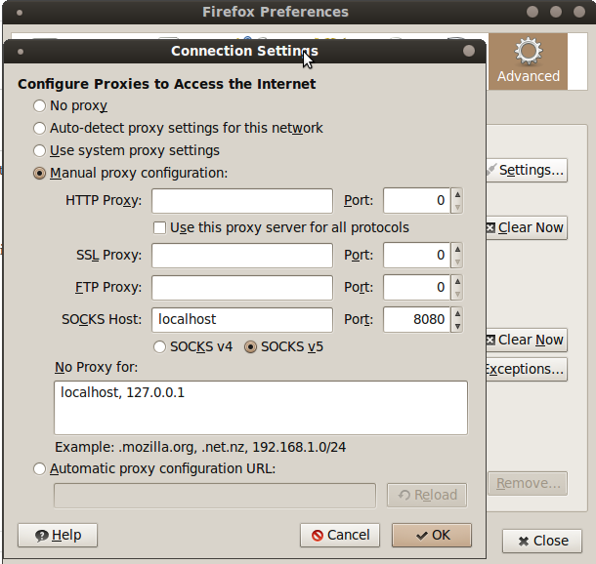Screen dimensions: 596x564
Task: Click the FTP Proxy port number field
Action: pos(416,288)
